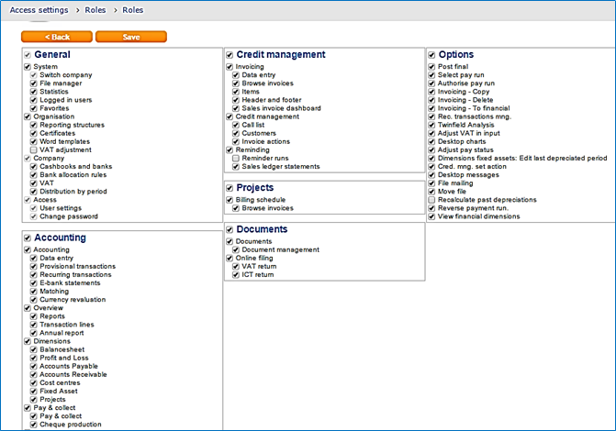Uncheck Logged in users checkbox
The width and height of the screenshot is (616, 431).
[x=34, y=100]
